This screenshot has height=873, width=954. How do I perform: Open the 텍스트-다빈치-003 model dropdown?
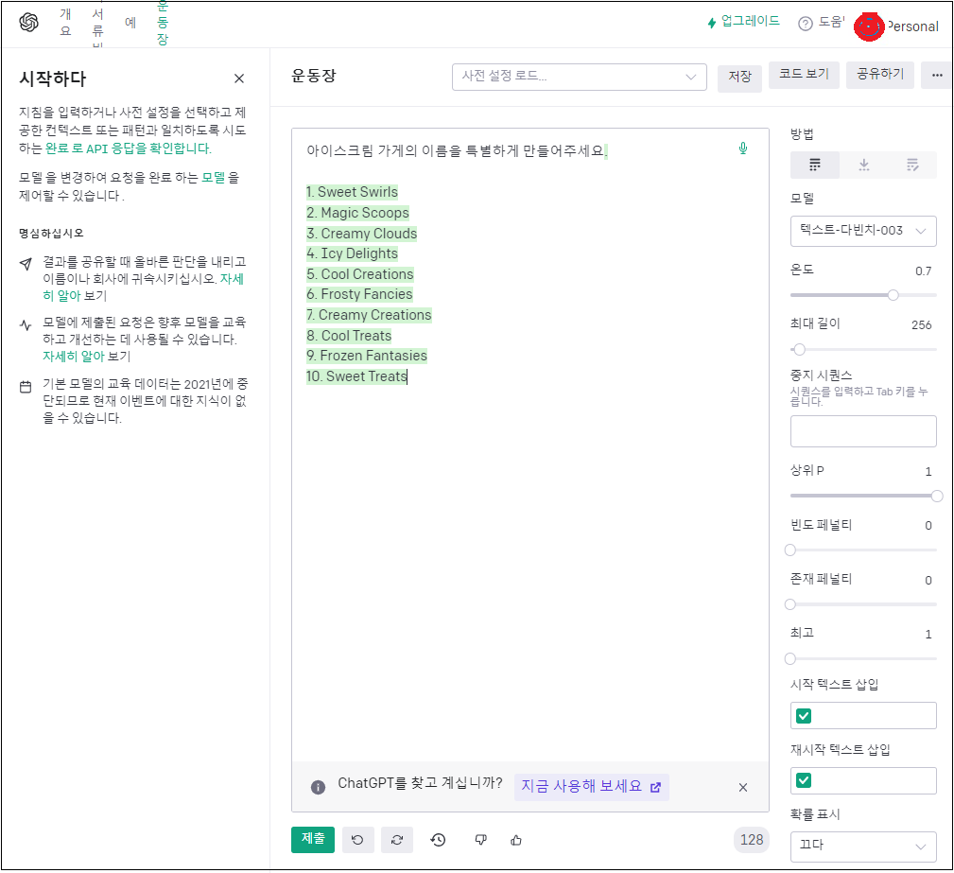pyautogui.click(x=862, y=231)
